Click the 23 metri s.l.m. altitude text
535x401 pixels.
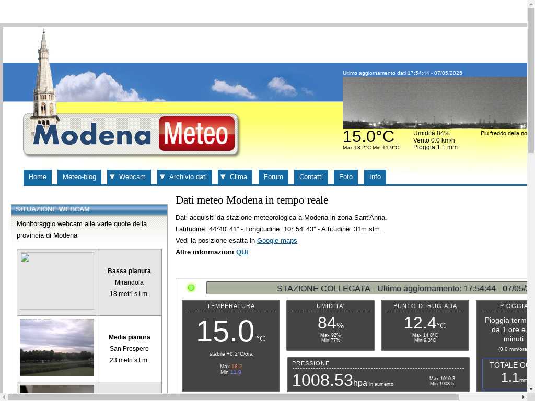click(129, 360)
